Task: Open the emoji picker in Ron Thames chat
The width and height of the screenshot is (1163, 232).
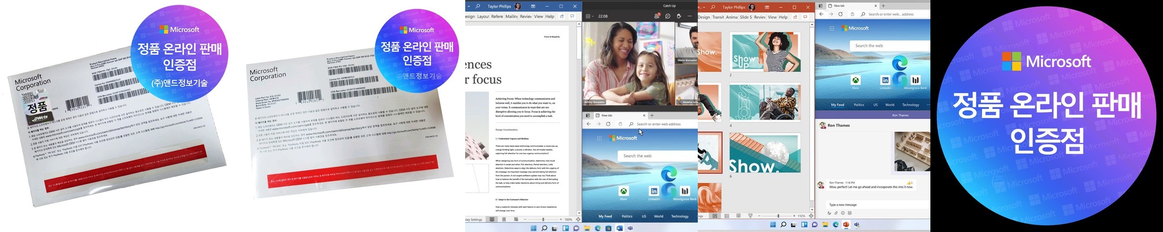Action: tap(843, 213)
